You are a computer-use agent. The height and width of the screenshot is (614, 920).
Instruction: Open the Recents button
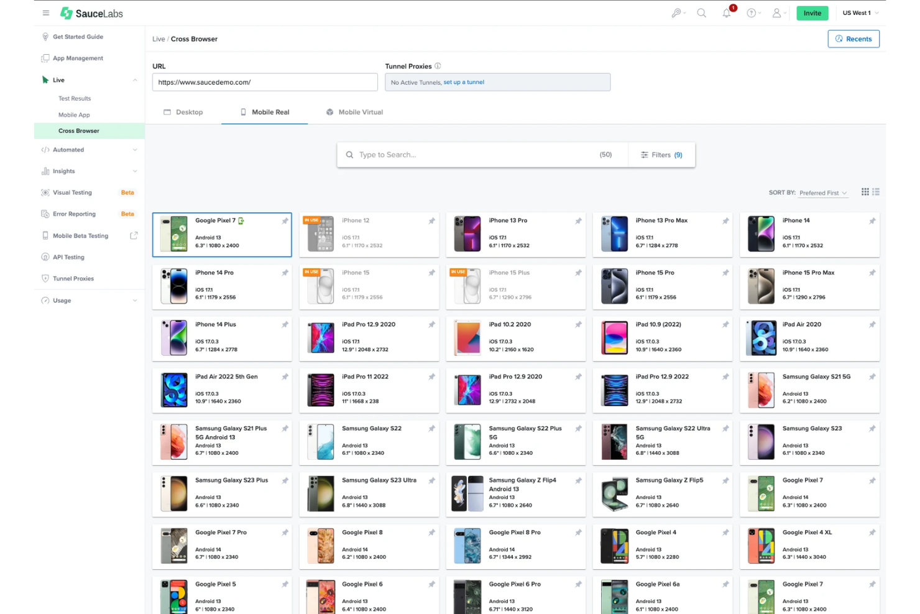853,39
